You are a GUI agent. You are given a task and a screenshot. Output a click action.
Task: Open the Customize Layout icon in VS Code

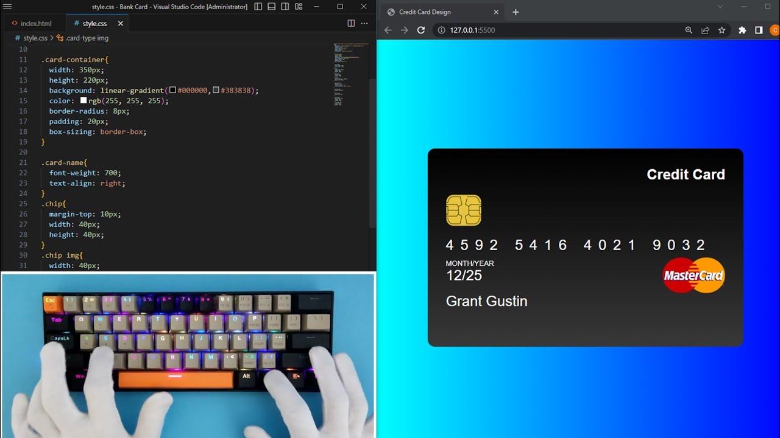[299, 7]
